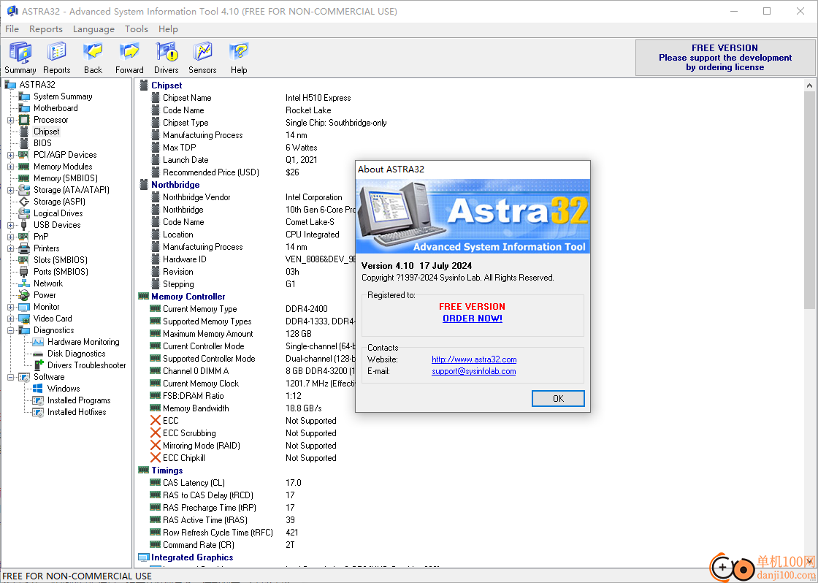Select Motherboard in the tree
Image resolution: width=818 pixels, height=583 pixels.
click(x=56, y=108)
